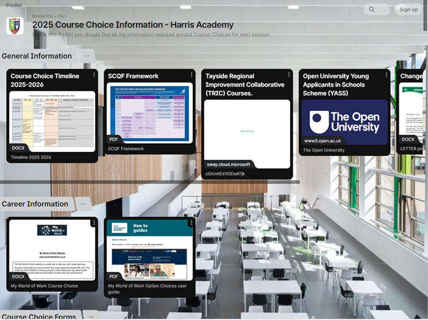Open Open University YASS card's three-dot menu
Image resolution: width=428 pixels, height=320 pixels.
tap(387, 75)
